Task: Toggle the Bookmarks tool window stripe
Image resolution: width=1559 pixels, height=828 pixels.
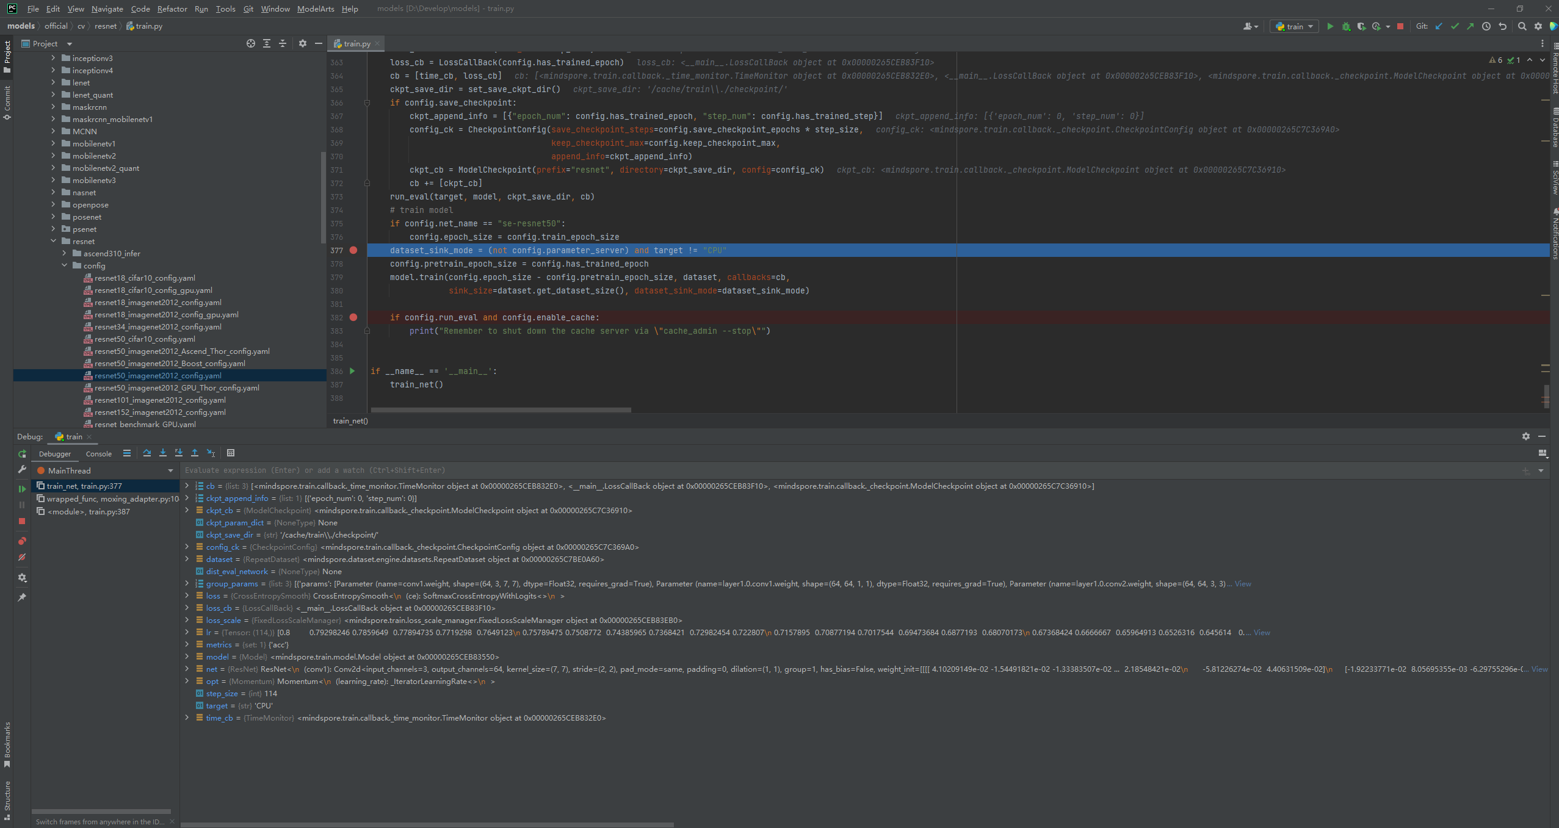Action: (7, 745)
